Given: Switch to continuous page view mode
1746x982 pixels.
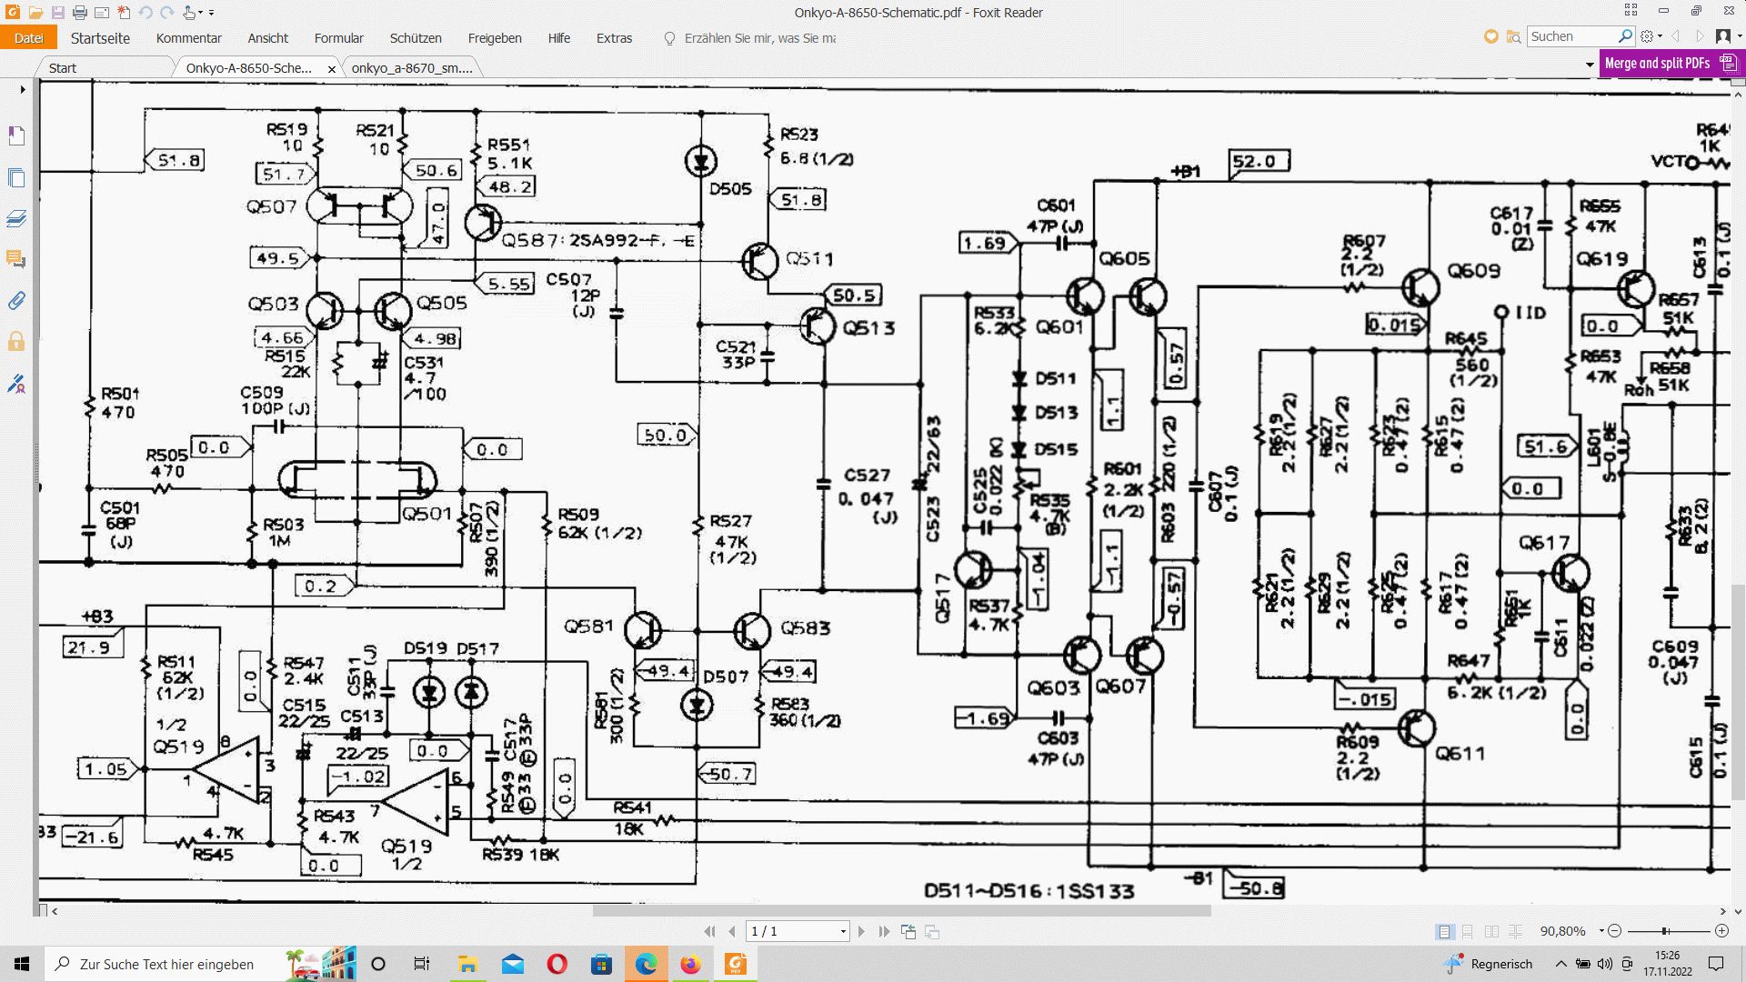Looking at the screenshot, I should (1468, 931).
